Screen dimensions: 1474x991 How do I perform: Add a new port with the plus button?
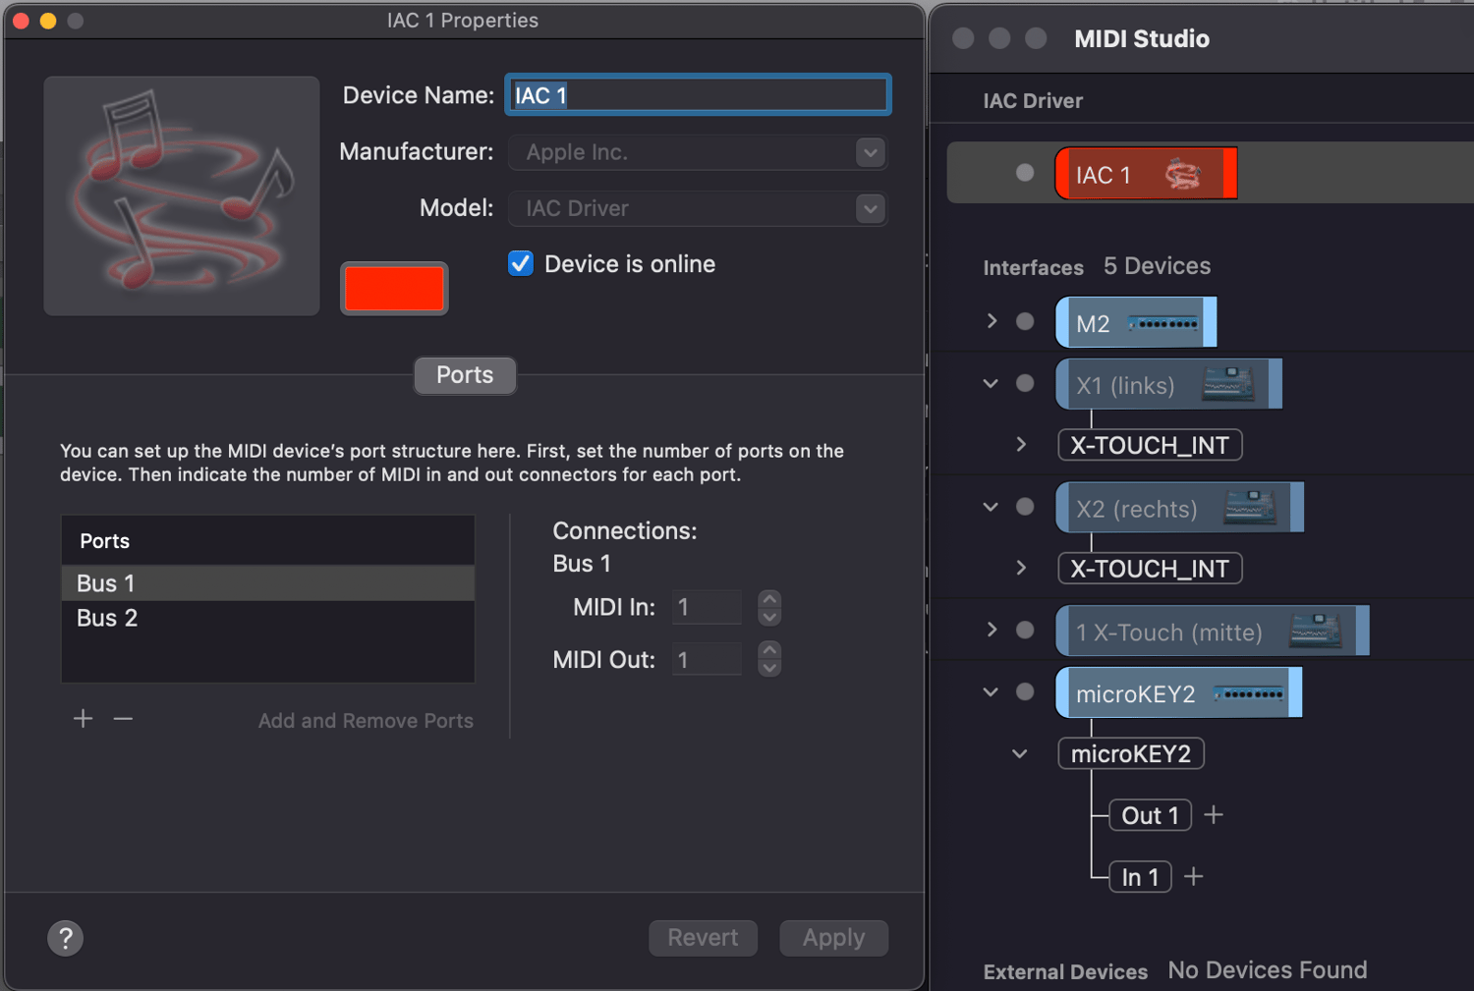pos(84,719)
